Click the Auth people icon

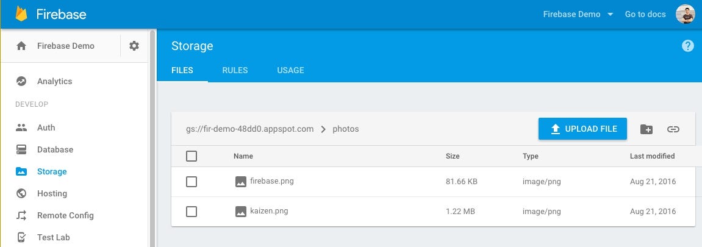pyautogui.click(x=21, y=127)
